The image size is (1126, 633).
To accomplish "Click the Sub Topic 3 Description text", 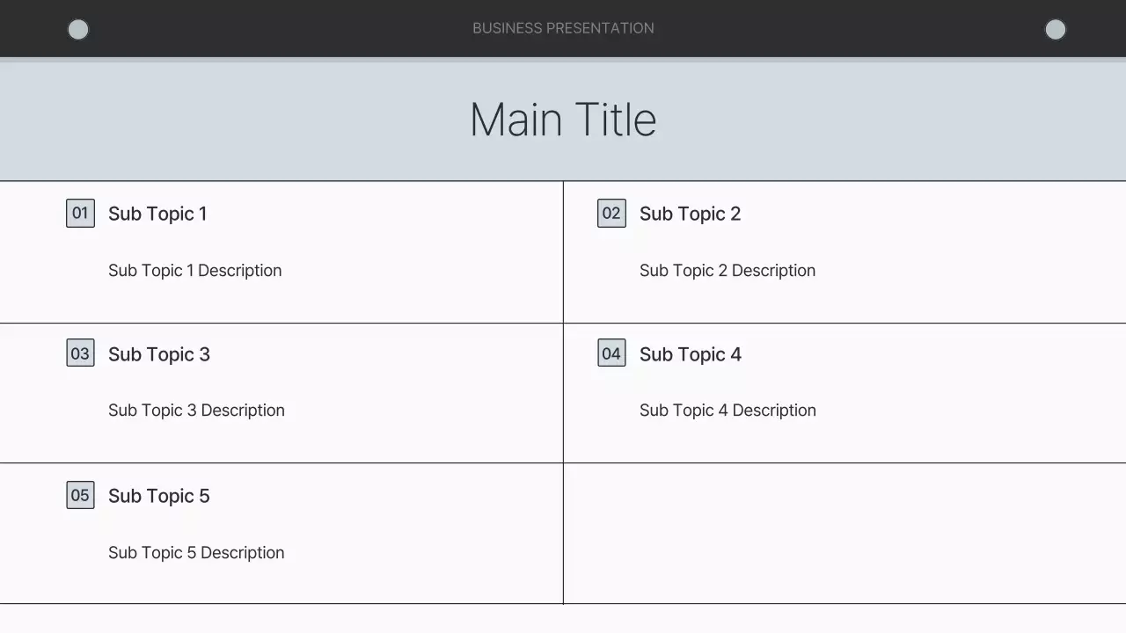I will 196,411.
